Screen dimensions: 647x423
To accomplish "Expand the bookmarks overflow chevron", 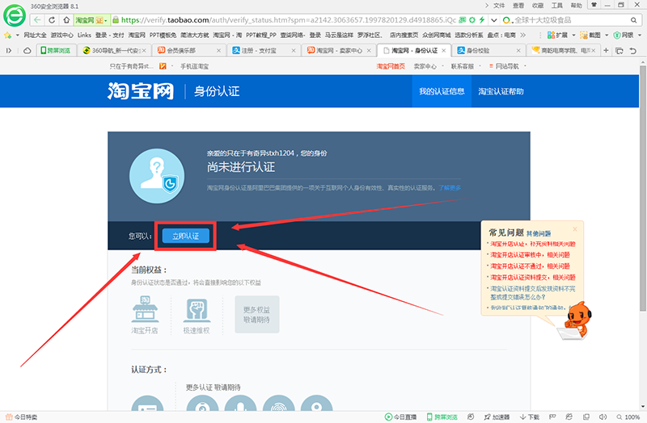I will point(522,35).
